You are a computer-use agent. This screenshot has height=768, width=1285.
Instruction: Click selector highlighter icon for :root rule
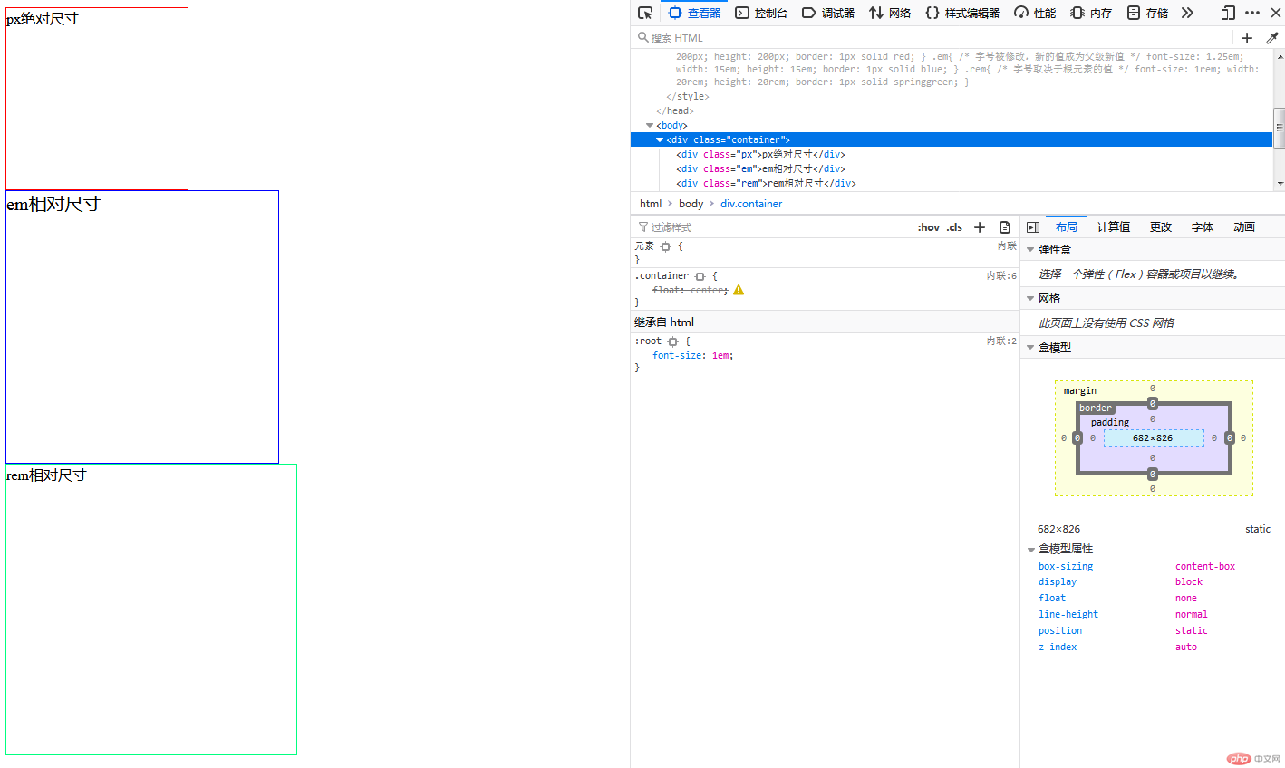(x=672, y=341)
